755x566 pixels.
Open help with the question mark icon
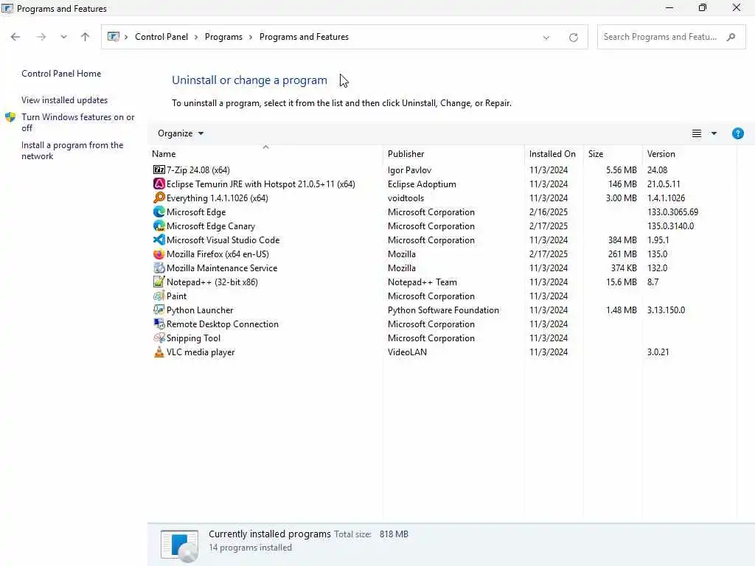[x=737, y=133]
